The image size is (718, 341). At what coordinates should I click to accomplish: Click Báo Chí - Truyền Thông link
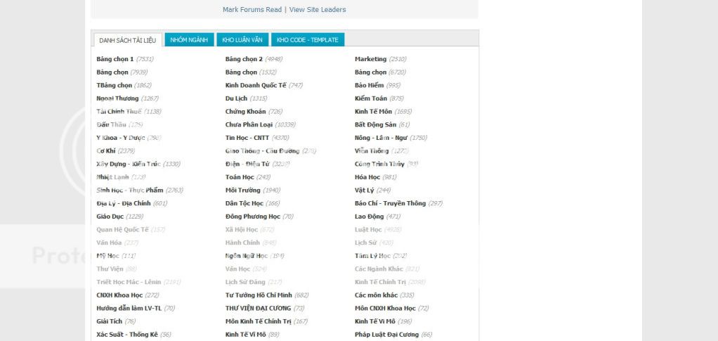click(x=390, y=203)
